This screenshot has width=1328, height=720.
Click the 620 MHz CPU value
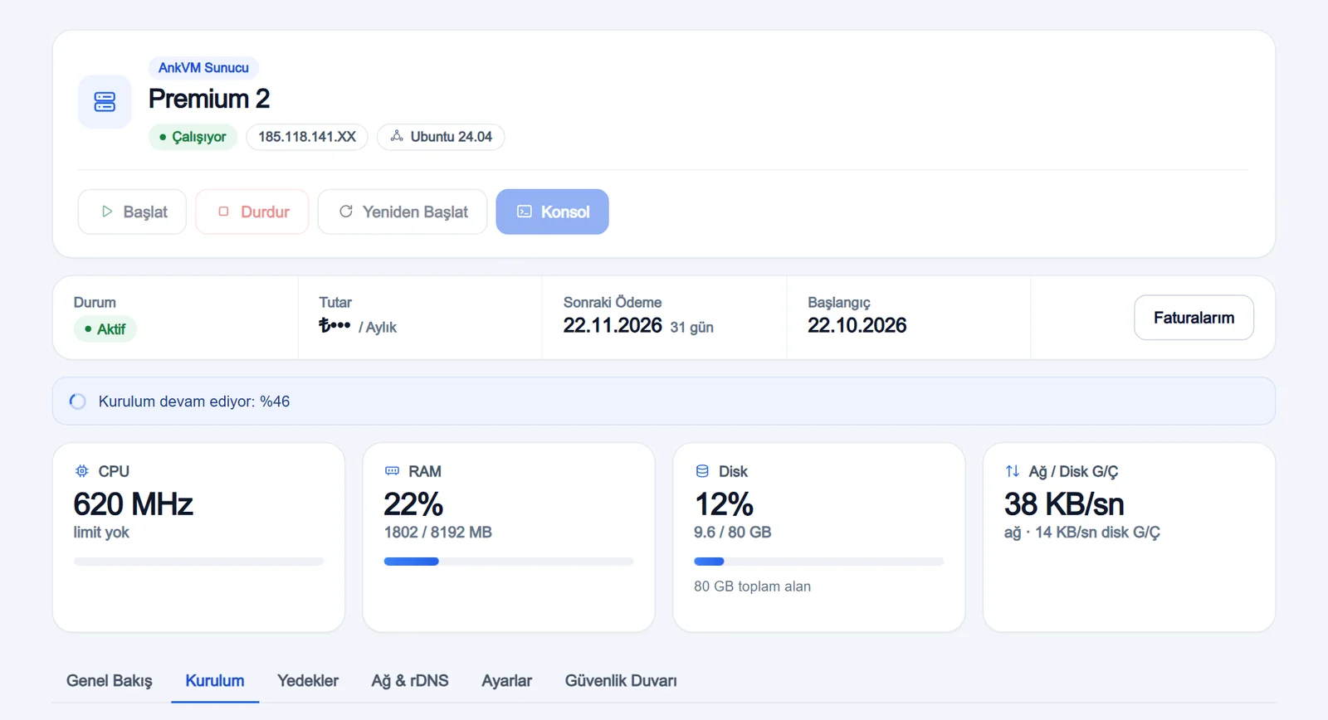click(x=134, y=504)
